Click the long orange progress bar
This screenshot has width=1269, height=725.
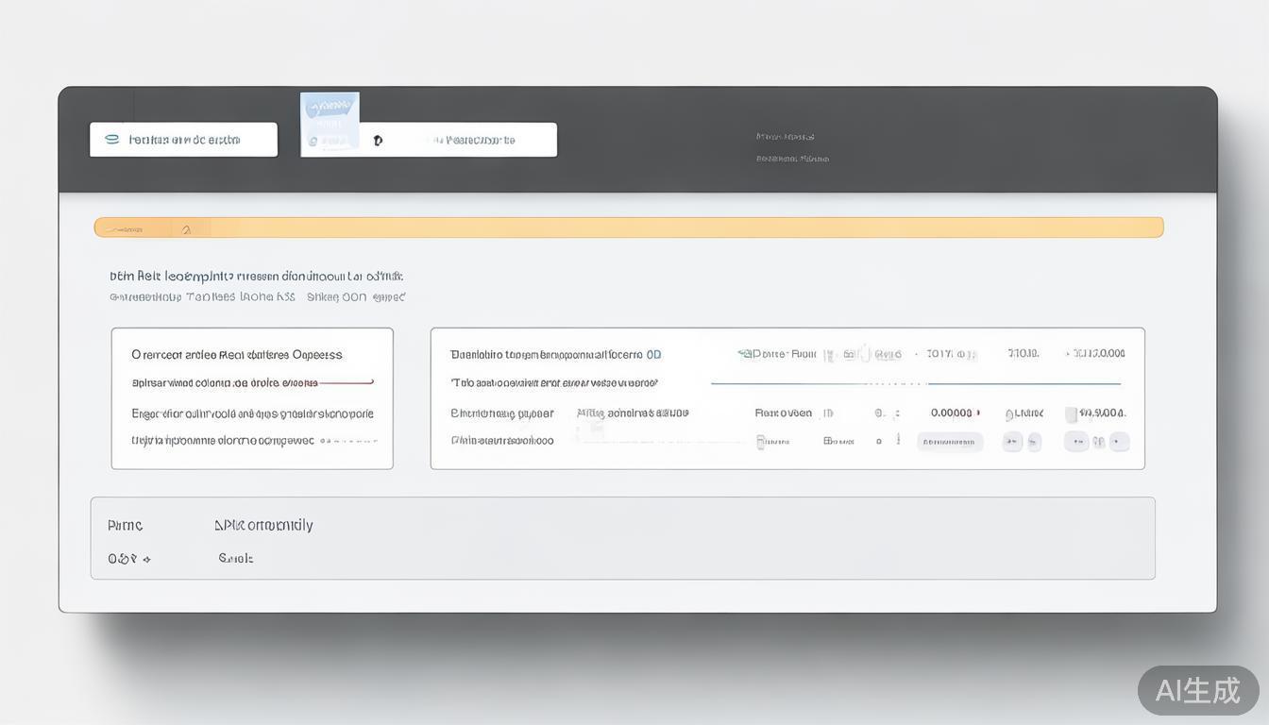(x=629, y=228)
